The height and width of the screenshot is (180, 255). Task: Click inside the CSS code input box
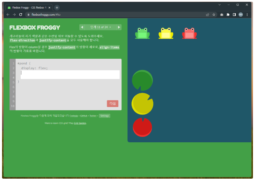tap(70, 75)
